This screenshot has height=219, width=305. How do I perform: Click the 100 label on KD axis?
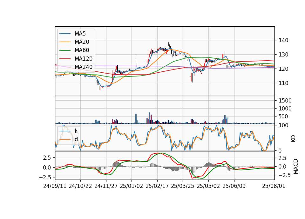(283, 126)
